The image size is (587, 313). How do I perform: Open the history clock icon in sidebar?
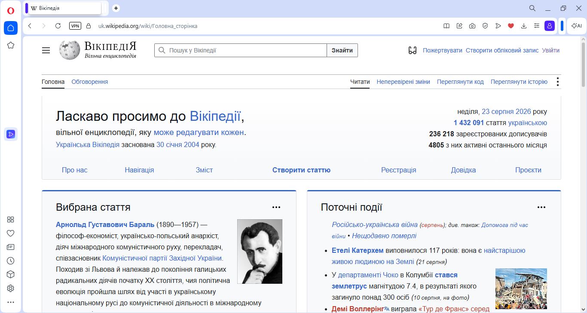click(x=11, y=261)
